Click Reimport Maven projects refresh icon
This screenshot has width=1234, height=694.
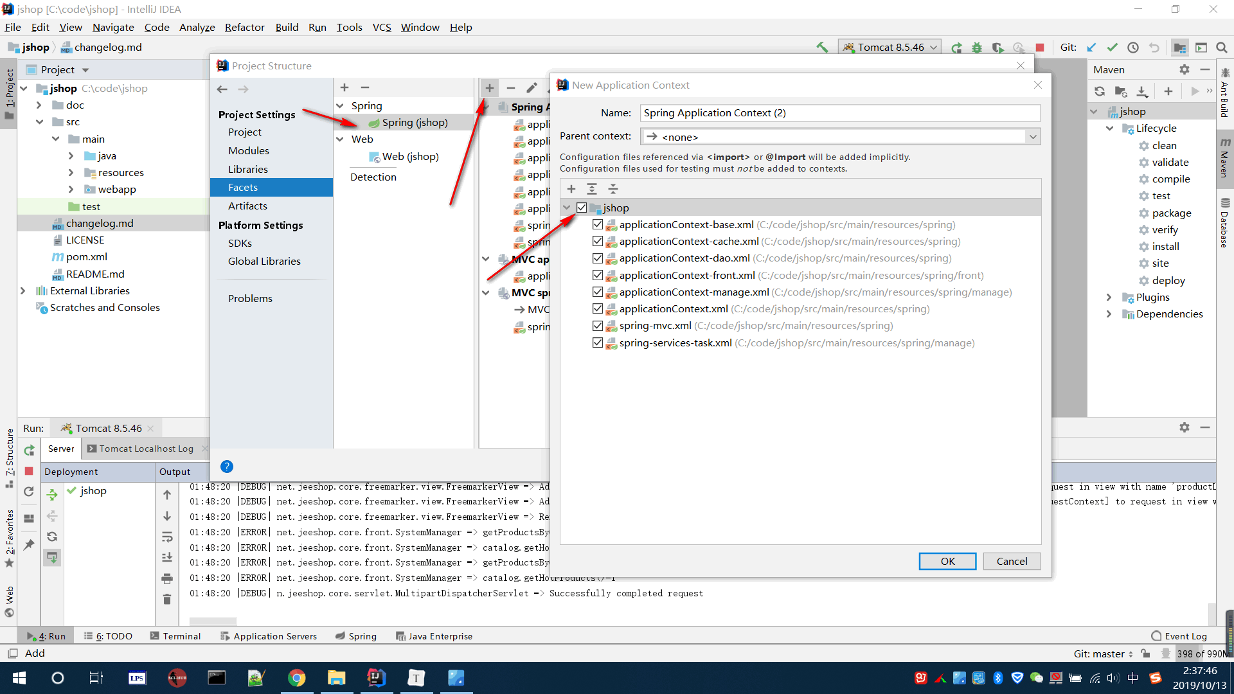point(1100,91)
